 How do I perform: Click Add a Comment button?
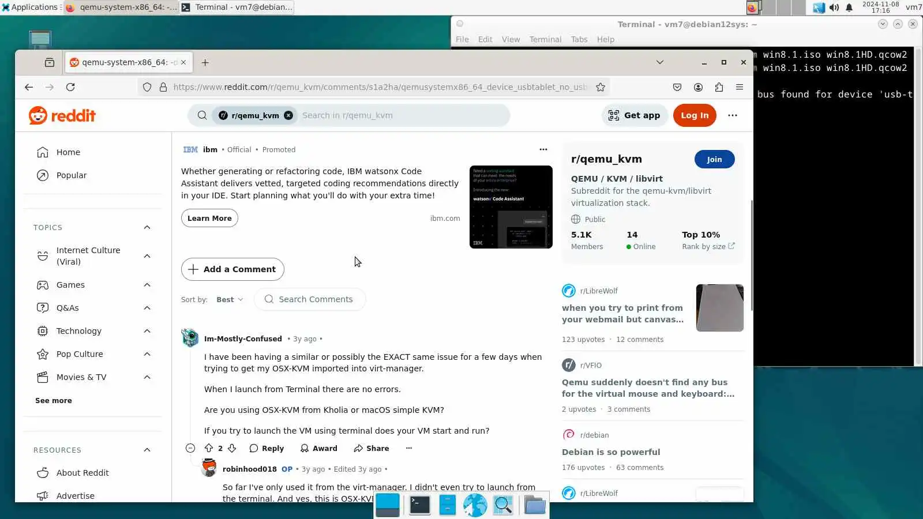pos(232,269)
